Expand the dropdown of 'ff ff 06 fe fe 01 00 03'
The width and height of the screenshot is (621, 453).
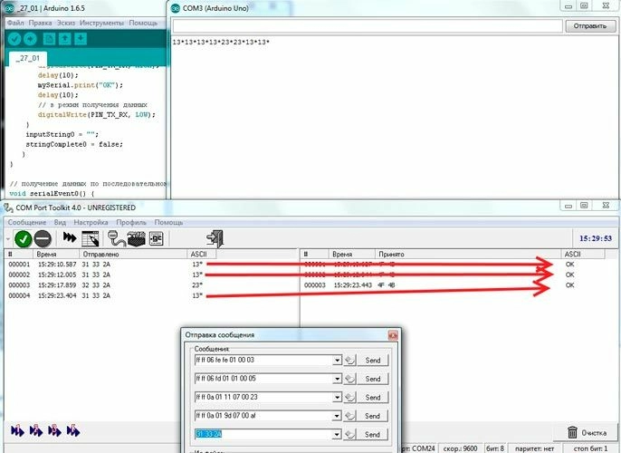pyautogui.click(x=338, y=360)
